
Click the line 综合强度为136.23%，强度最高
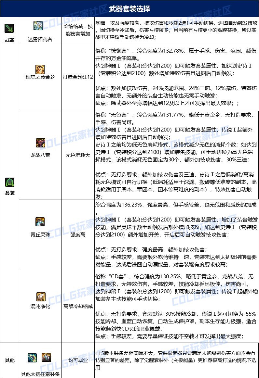pyautogui.click(x=176, y=205)
